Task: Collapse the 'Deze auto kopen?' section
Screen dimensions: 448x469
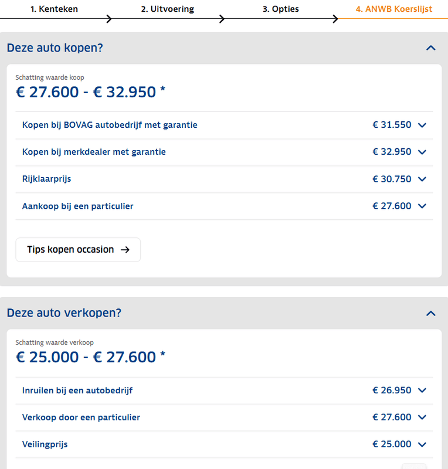Action: pos(431,48)
